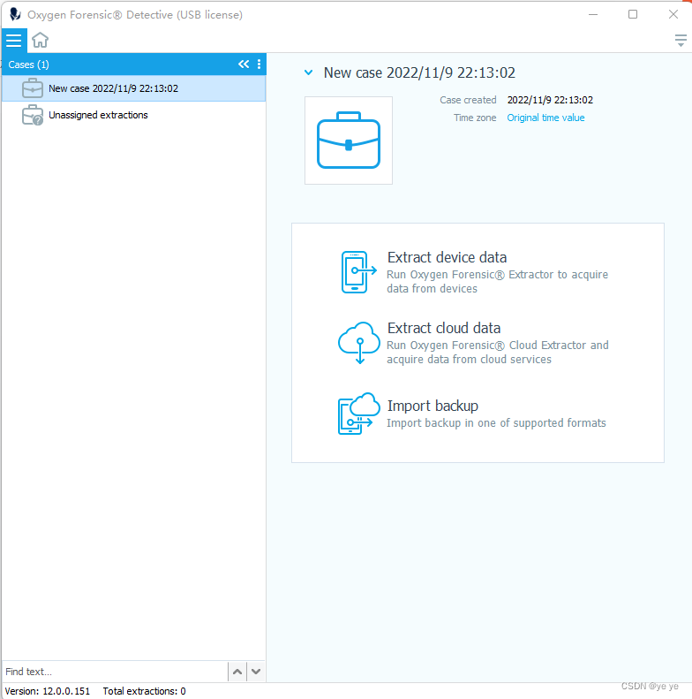
Task: Click the Extract device data phone icon
Action: point(358,272)
